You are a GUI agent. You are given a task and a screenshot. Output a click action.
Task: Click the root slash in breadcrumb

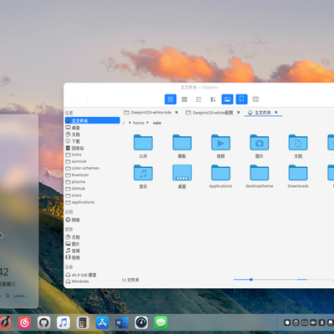click(x=124, y=123)
